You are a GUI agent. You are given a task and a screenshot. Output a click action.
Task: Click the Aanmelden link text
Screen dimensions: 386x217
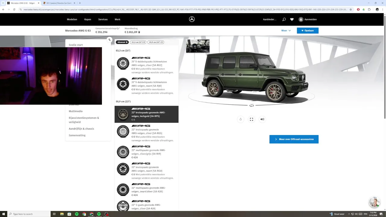click(311, 19)
